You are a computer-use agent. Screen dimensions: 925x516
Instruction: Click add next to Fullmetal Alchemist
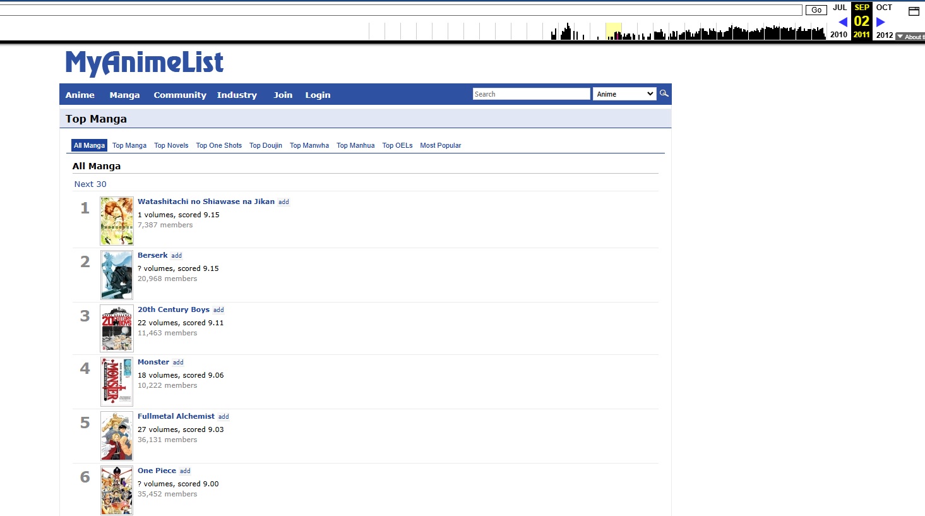click(224, 417)
